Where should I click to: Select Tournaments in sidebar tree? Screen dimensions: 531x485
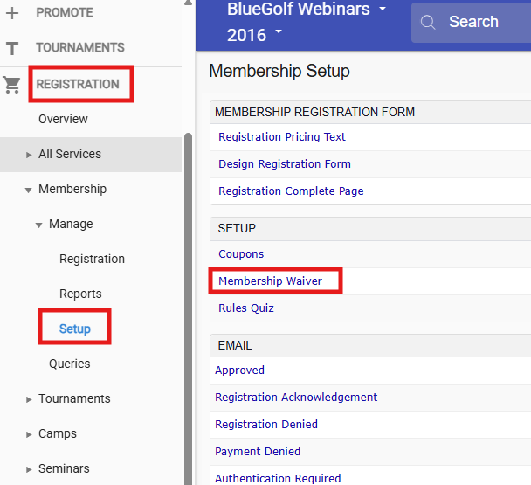tap(74, 398)
